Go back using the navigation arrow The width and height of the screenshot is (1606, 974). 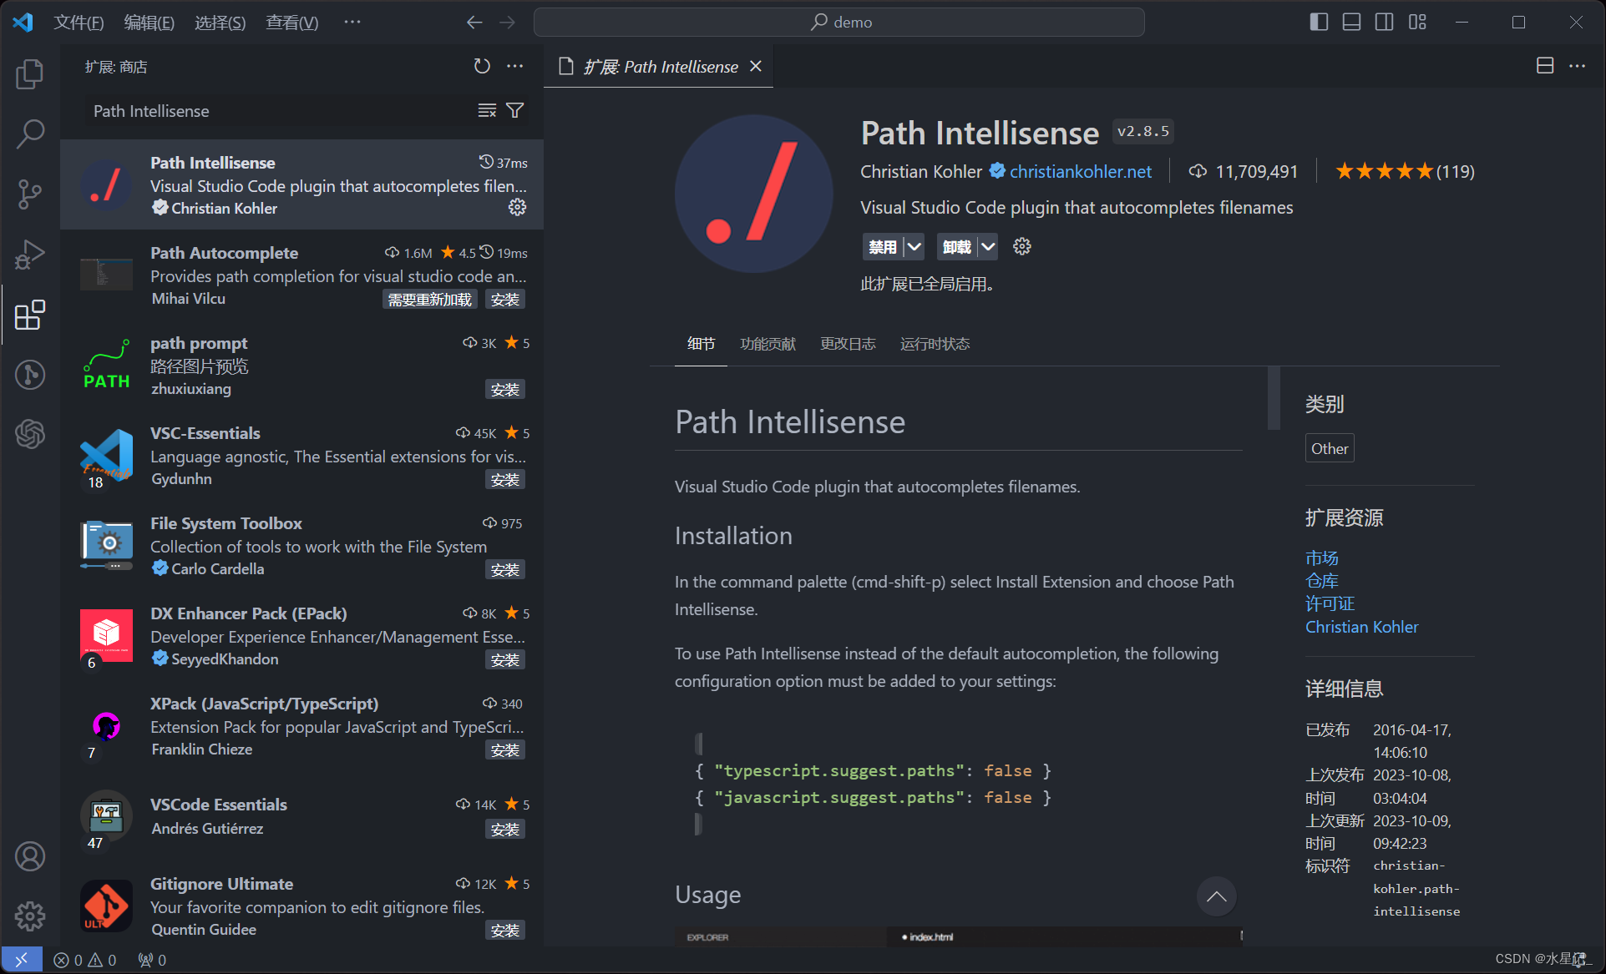point(474,23)
